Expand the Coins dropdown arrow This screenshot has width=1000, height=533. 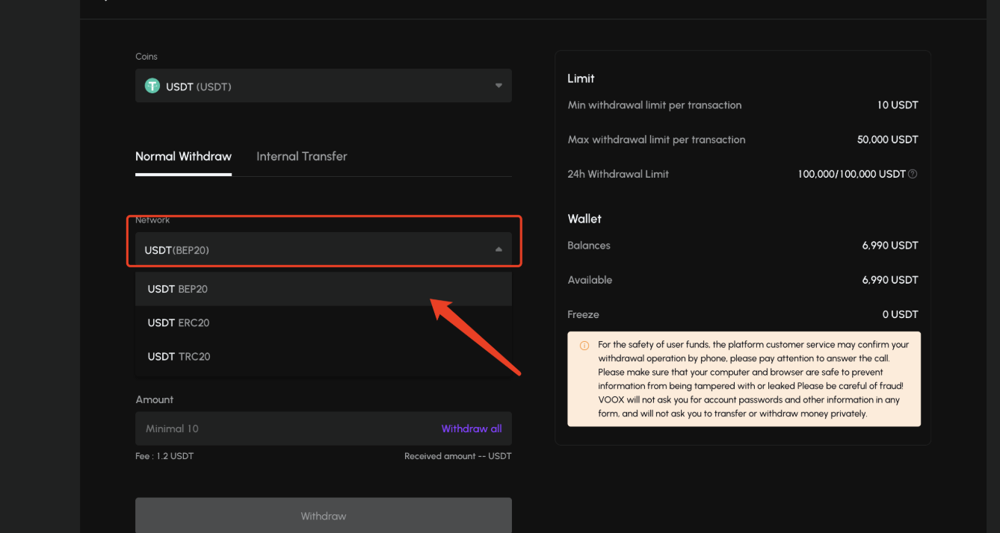(499, 86)
